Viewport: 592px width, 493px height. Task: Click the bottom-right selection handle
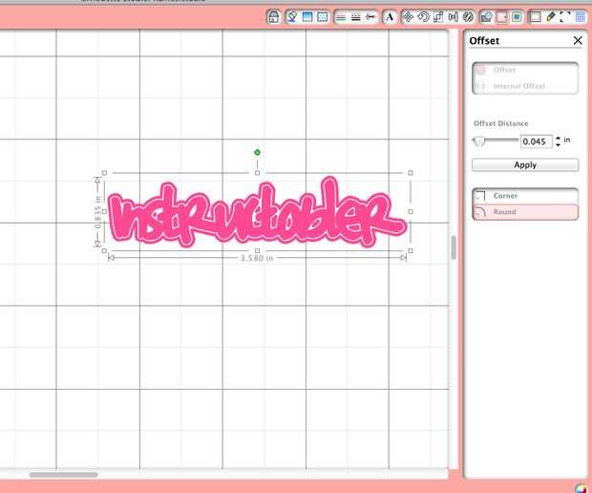coord(411,251)
